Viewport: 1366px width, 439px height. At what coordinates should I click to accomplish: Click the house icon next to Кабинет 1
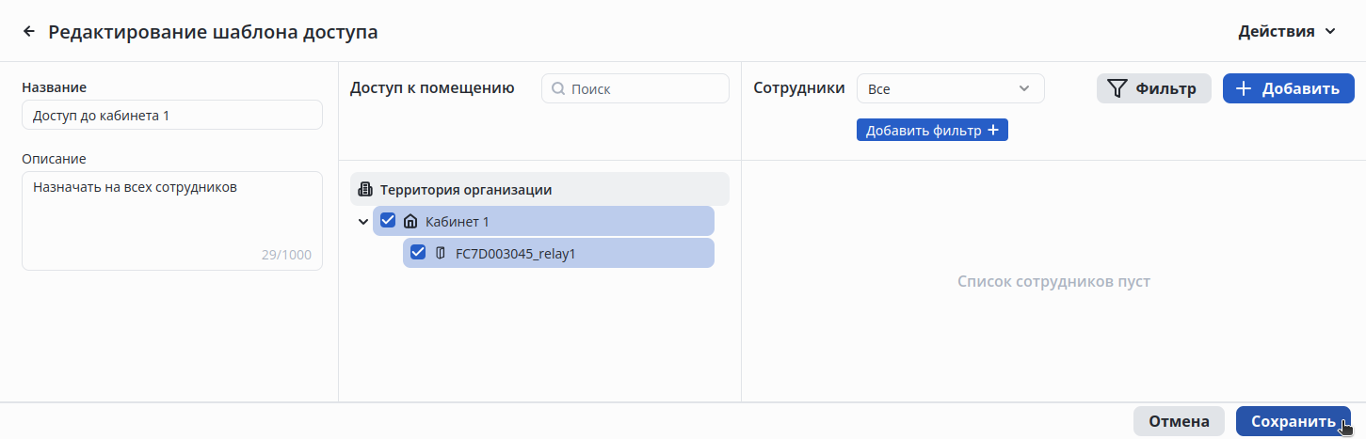pos(410,222)
